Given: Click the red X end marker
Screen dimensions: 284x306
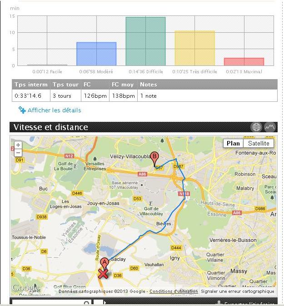Looking at the screenshot, I should pos(104,273).
